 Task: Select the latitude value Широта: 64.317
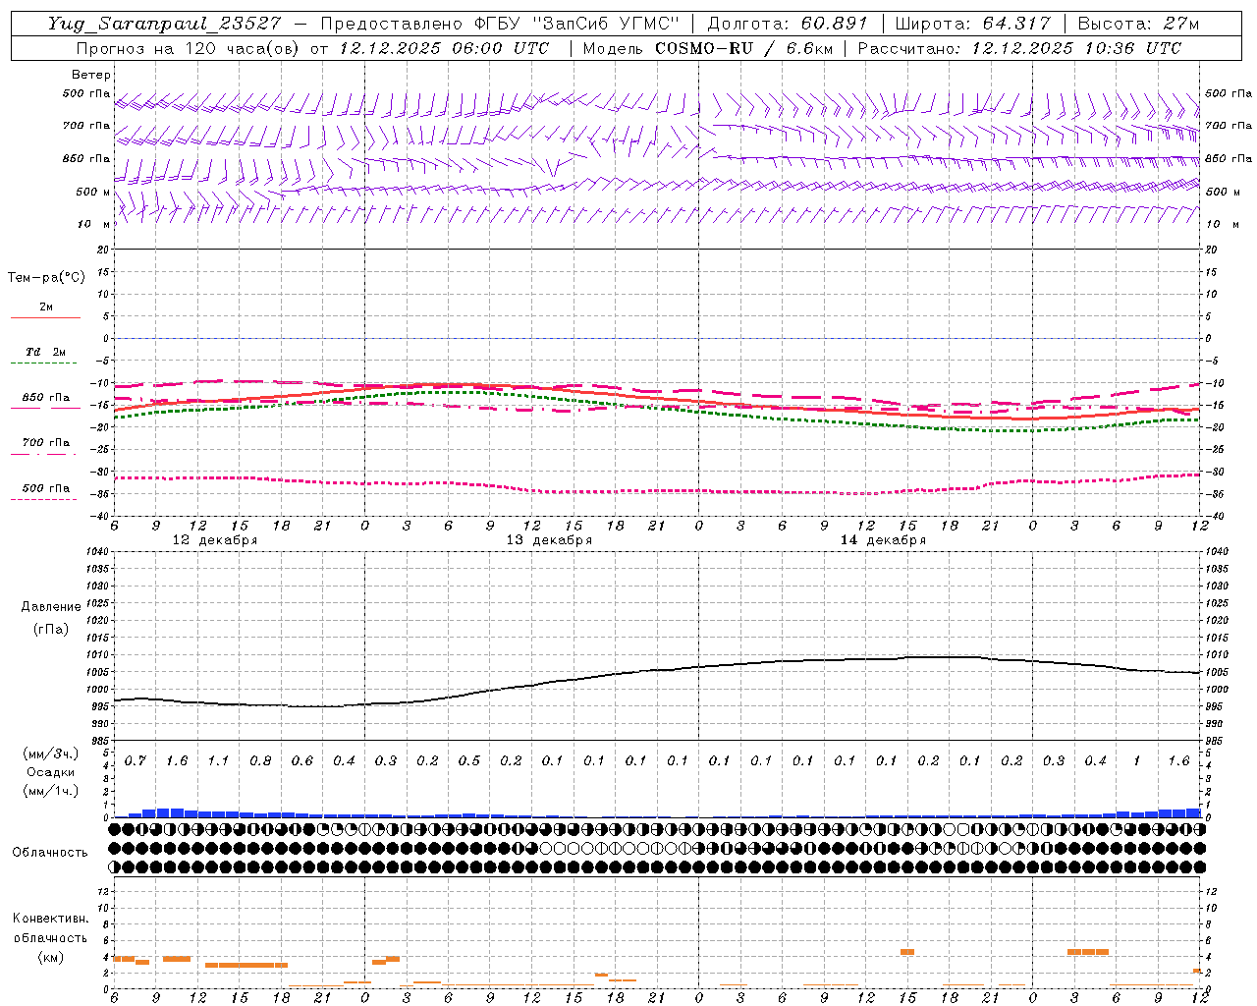972,24
